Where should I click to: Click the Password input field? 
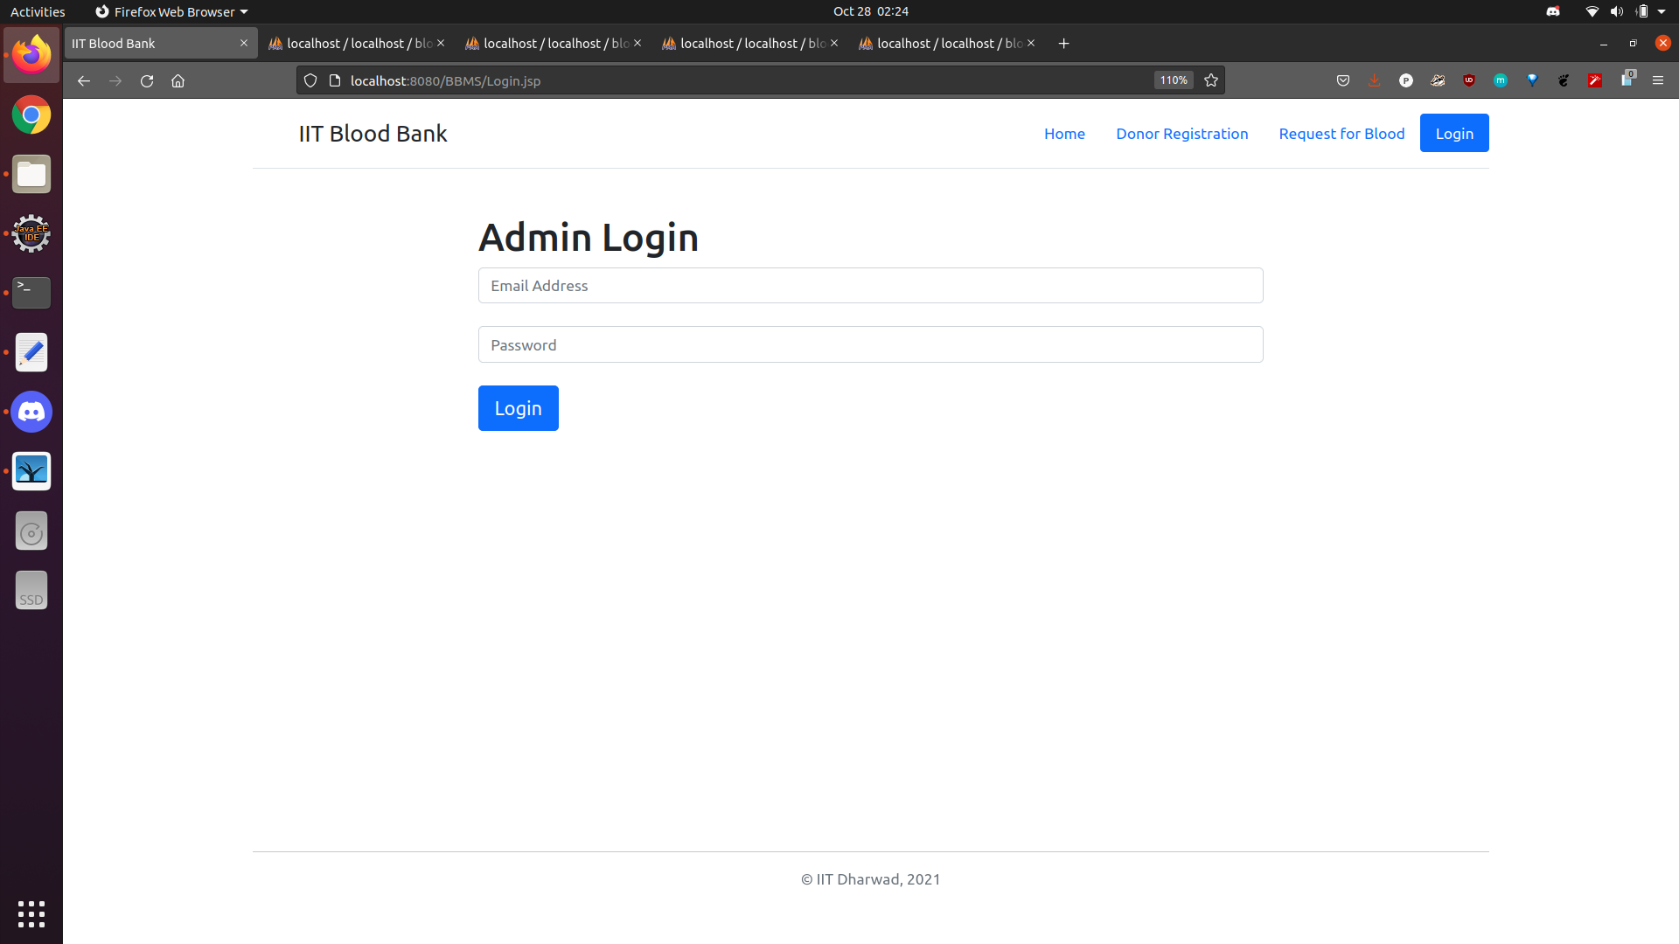(871, 344)
